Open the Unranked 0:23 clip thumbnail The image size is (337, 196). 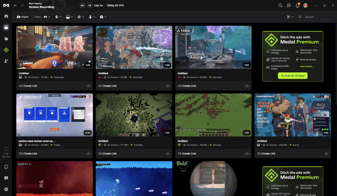click(x=55, y=115)
